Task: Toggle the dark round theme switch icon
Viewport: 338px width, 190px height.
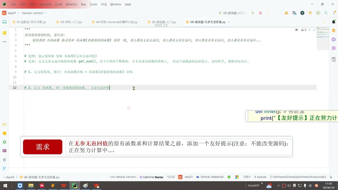Action: point(302,13)
